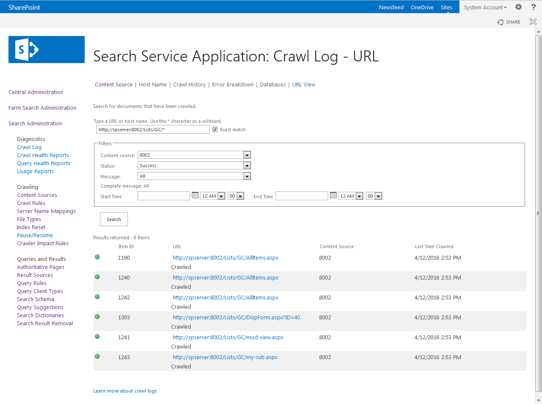Open Search Administration link
The height and width of the screenshot is (404, 542).
click(x=35, y=123)
